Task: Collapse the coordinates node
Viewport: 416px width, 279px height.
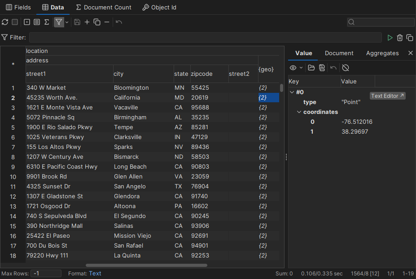Action: pos(299,112)
